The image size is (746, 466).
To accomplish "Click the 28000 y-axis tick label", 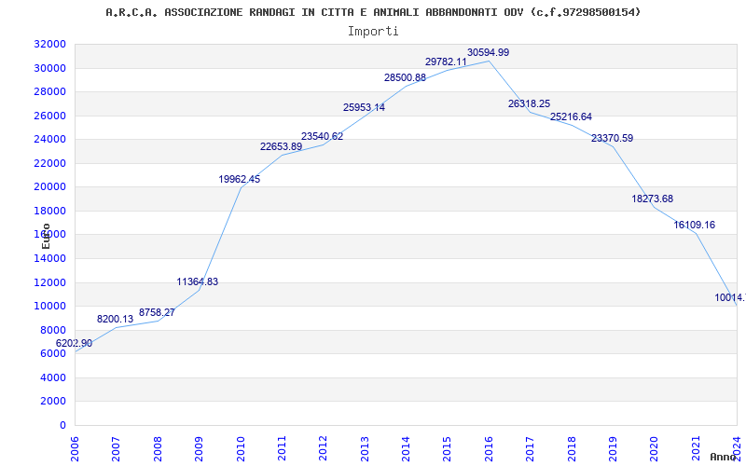I will (x=50, y=91).
